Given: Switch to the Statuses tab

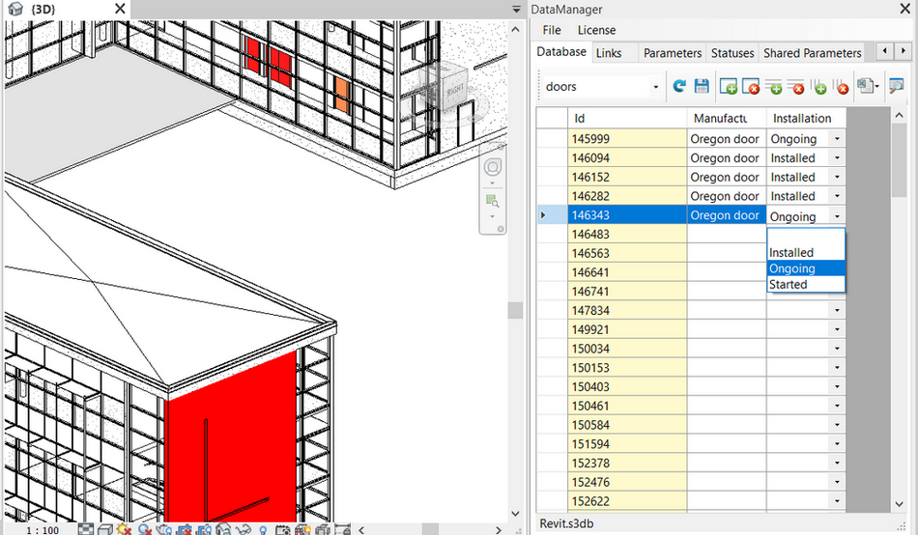Looking at the screenshot, I should [x=732, y=53].
